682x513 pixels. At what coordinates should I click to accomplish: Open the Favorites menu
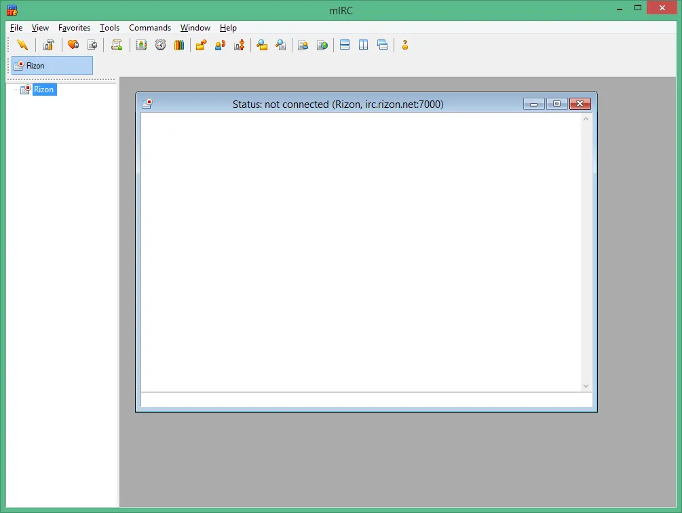click(x=75, y=28)
